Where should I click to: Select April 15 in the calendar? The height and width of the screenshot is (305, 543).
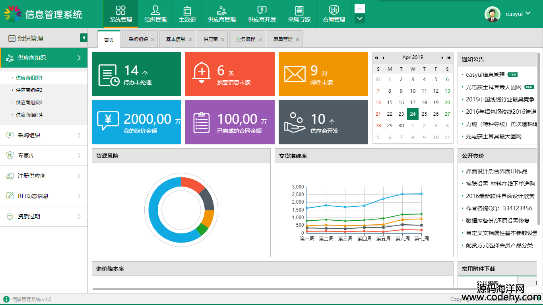click(x=390, y=103)
